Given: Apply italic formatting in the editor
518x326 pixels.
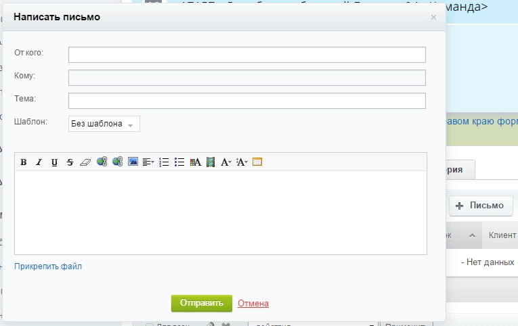Looking at the screenshot, I should click(x=39, y=162).
